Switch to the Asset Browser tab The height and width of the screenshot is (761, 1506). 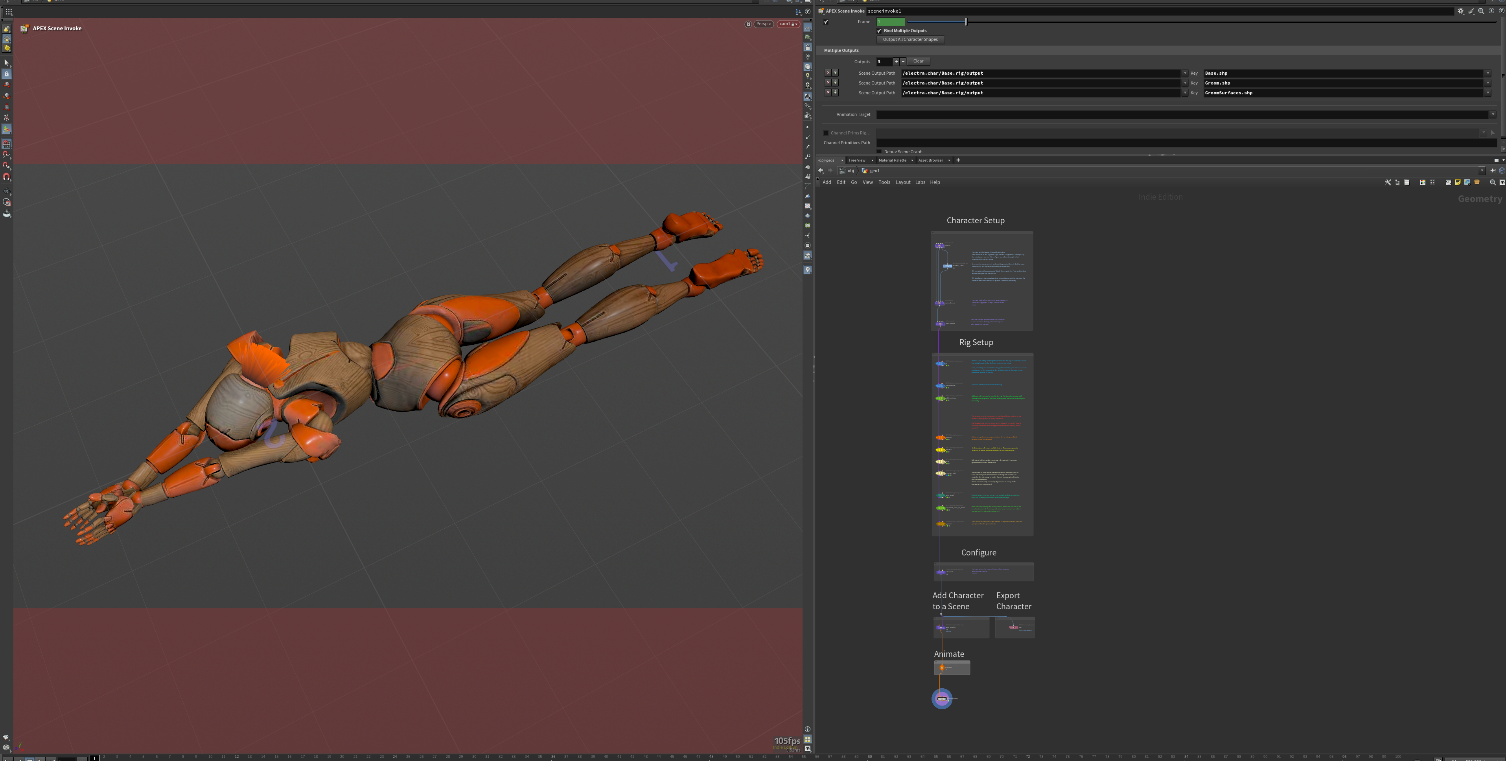[x=930, y=160]
